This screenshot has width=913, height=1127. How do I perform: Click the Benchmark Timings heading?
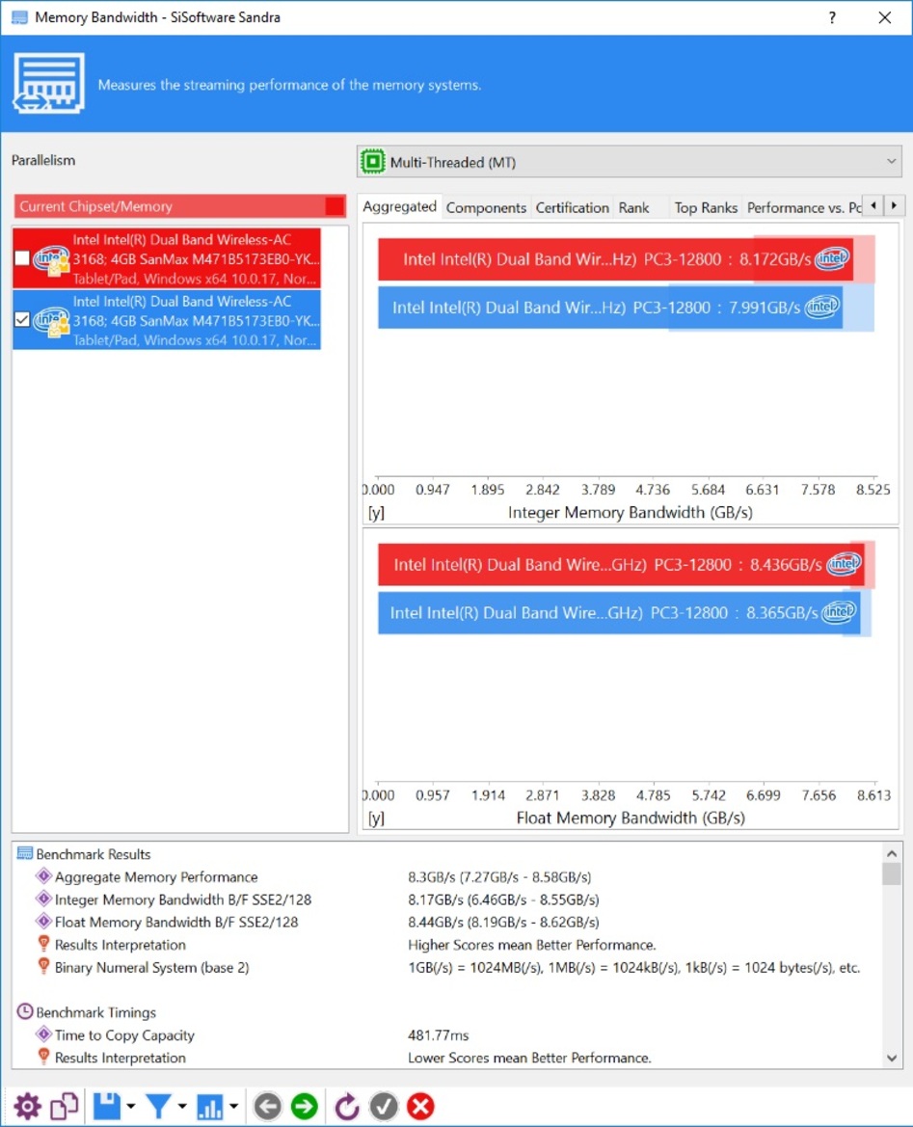click(x=95, y=1012)
